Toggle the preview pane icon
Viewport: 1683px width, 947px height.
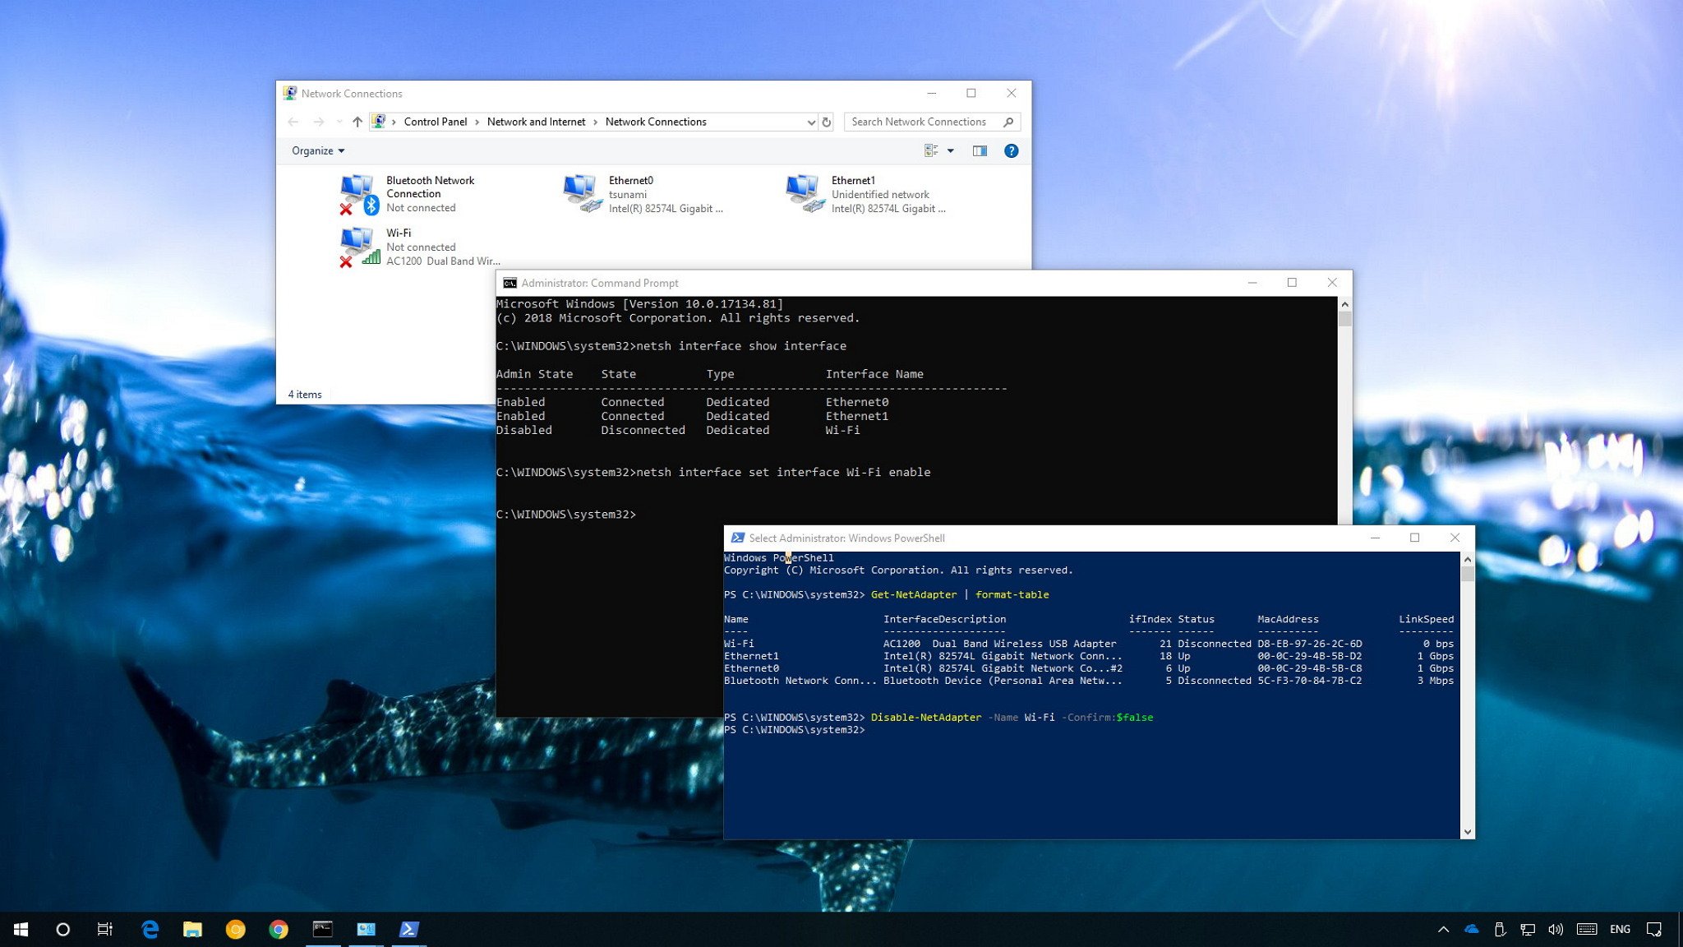tap(980, 150)
